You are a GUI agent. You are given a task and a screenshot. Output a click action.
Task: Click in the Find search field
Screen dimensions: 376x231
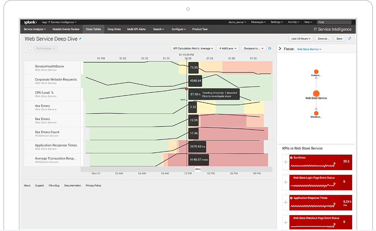click(x=334, y=22)
